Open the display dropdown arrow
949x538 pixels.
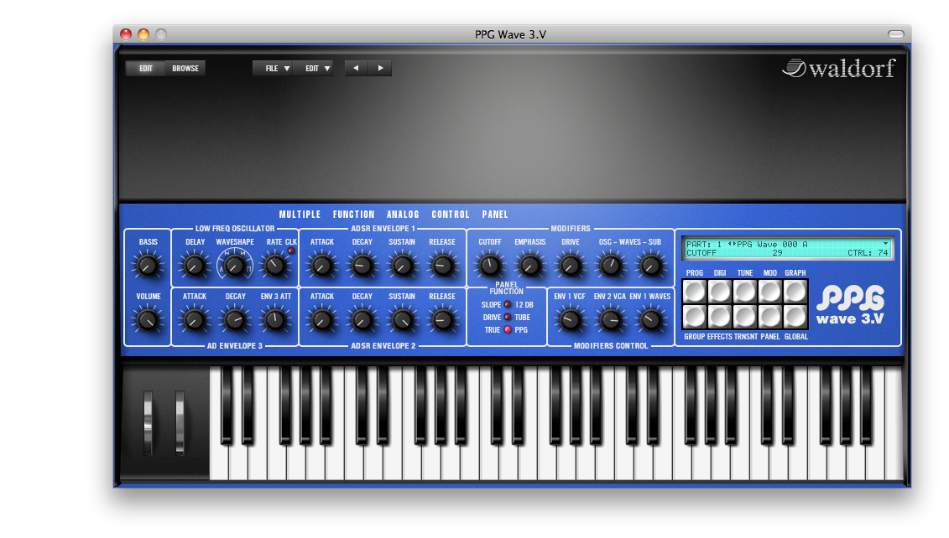pyautogui.click(x=885, y=244)
